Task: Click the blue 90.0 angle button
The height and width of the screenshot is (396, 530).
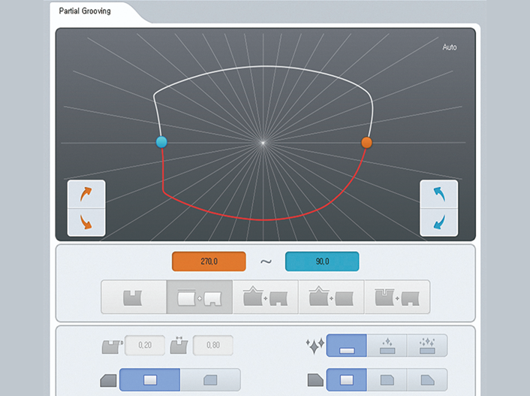Action: tap(322, 261)
